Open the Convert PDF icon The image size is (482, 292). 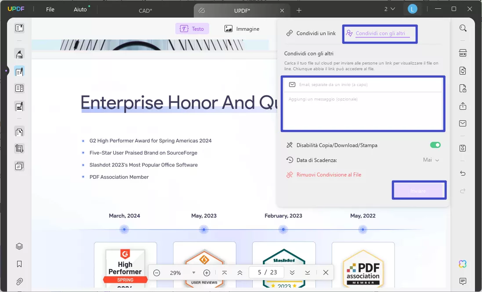click(463, 71)
